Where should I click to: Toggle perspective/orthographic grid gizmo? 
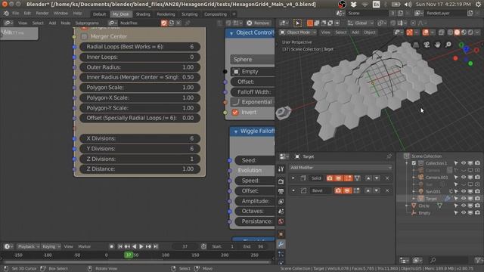pos(416,45)
